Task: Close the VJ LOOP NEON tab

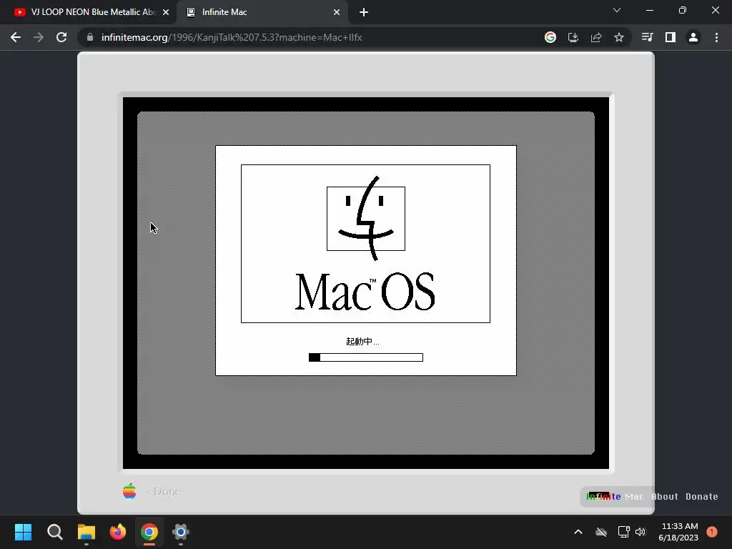Action: 166,12
